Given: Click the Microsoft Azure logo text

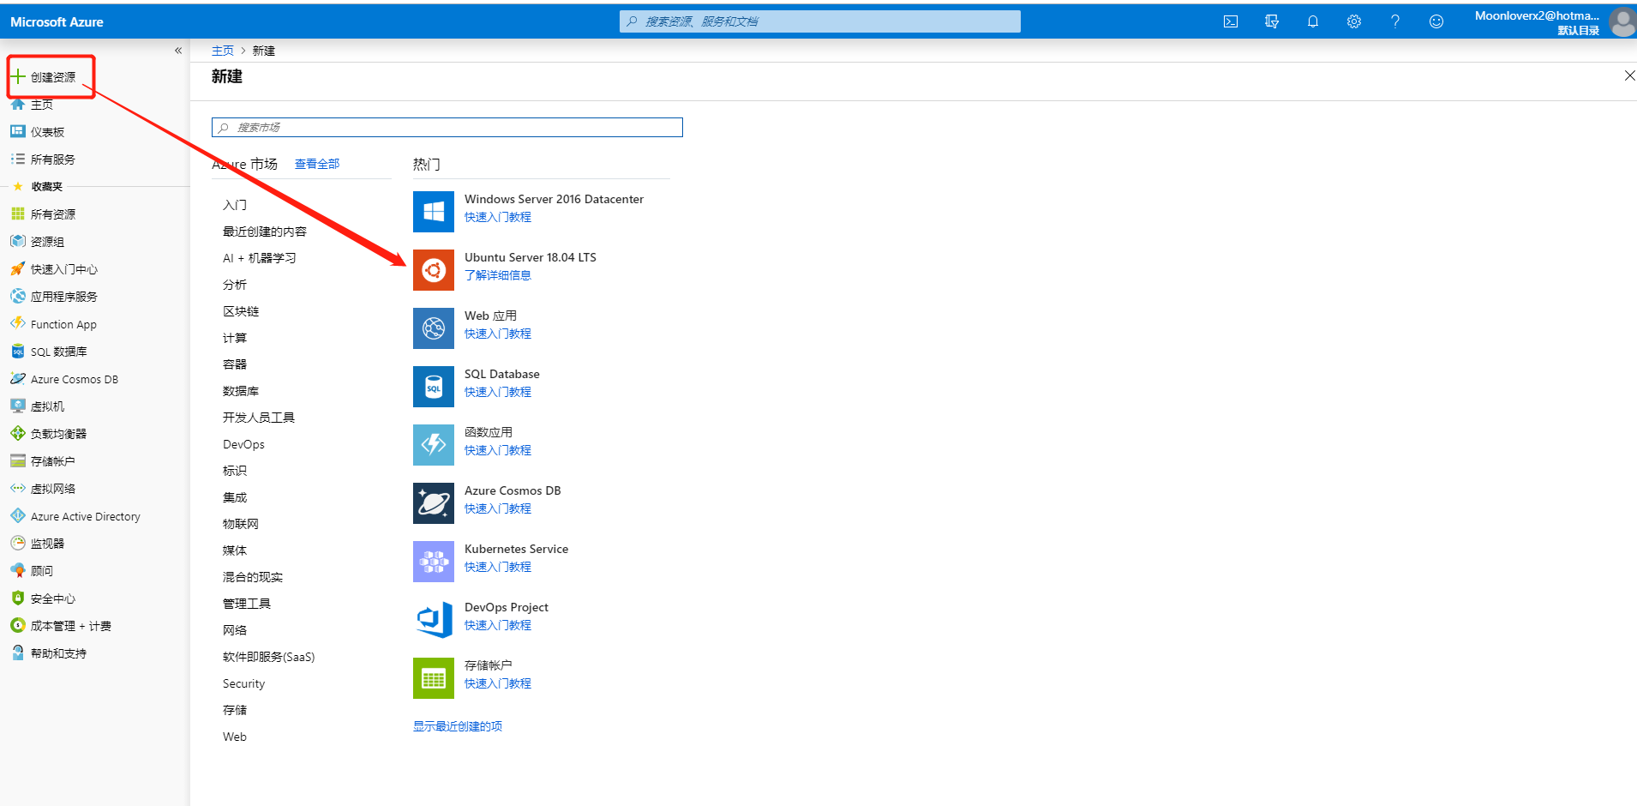Looking at the screenshot, I should click(x=57, y=21).
